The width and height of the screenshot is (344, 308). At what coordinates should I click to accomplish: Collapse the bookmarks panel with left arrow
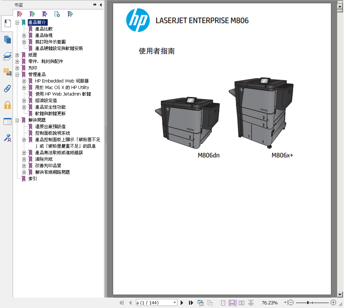coord(101,5)
